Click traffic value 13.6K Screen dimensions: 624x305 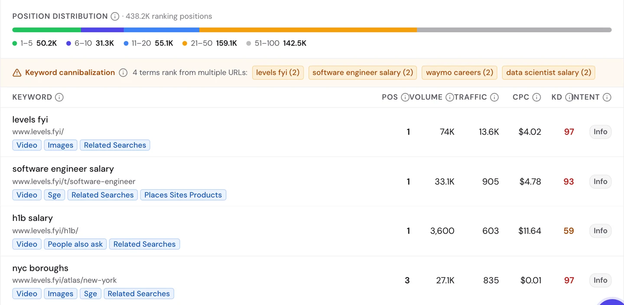click(489, 132)
